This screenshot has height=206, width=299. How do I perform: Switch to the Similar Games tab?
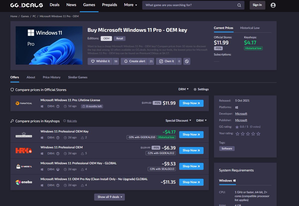78,77
